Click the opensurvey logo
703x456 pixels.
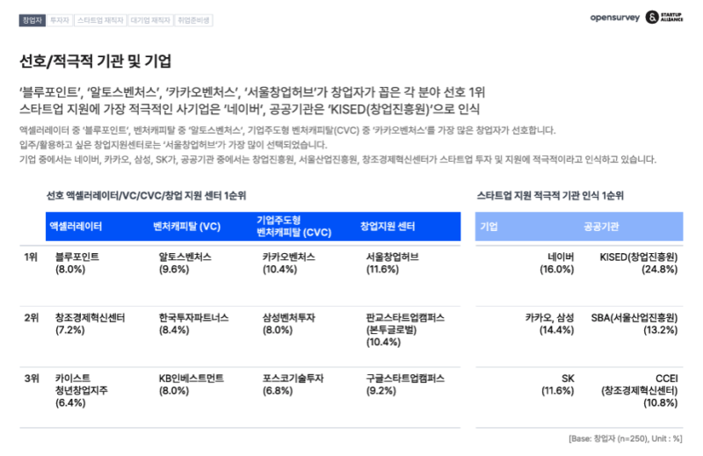point(614,18)
